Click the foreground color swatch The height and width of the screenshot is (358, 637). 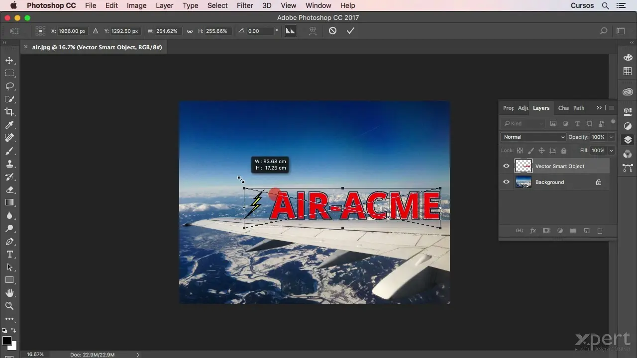(x=6, y=341)
